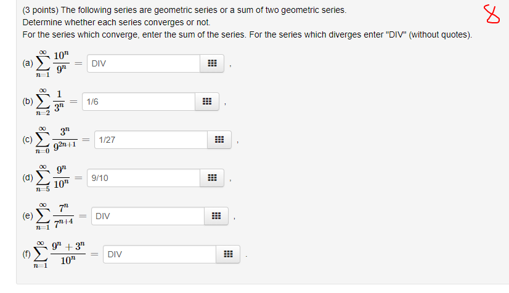This screenshot has width=509, height=293.
Task: Click the instruction line mentioning "DIV" without quotes
Action: (246, 34)
